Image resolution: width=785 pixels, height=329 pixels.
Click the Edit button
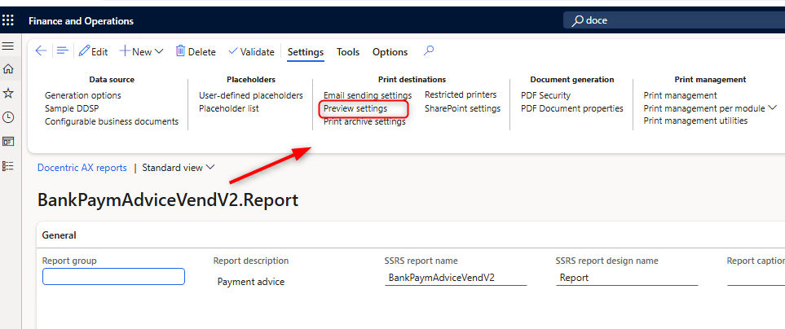[x=93, y=51]
